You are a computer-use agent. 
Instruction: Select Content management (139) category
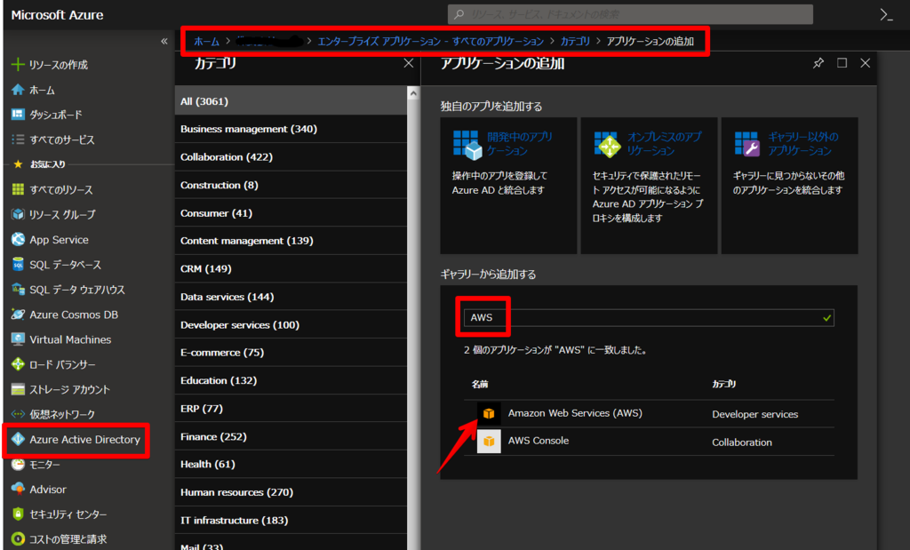coord(291,241)
